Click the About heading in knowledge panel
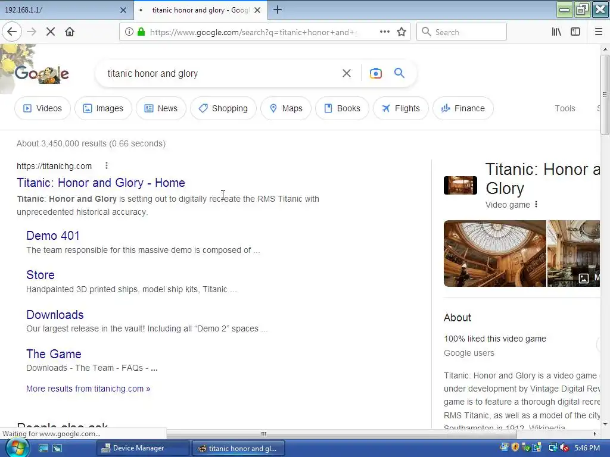This screenshot has width=610, height=457. tap(457, 318)
